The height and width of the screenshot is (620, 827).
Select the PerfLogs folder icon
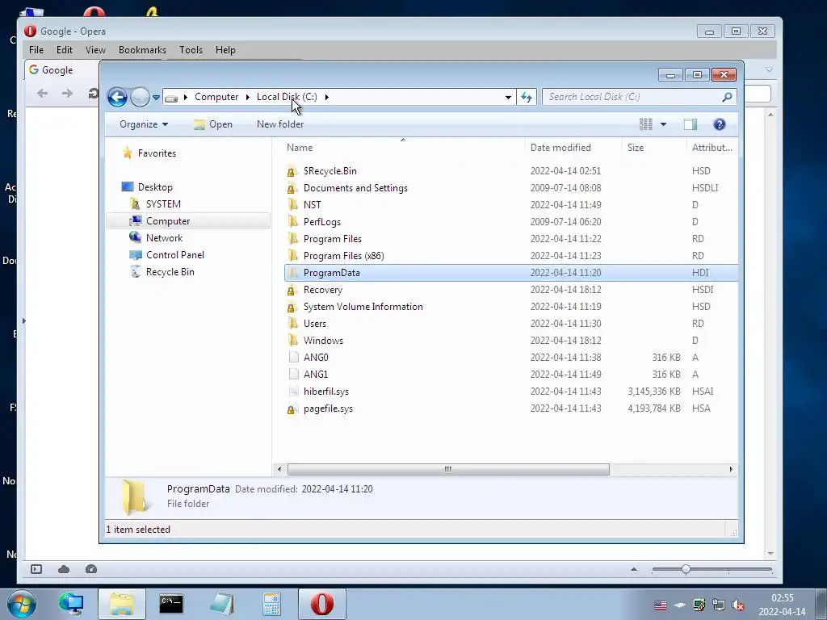pyautogui.click(x=292, y=222)
